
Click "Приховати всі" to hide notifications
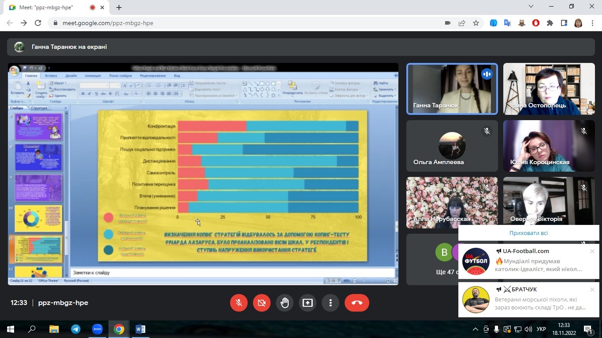tap(528, 233)
